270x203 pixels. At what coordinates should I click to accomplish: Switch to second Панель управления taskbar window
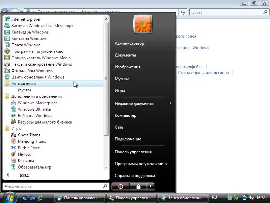tap(131, 198)
